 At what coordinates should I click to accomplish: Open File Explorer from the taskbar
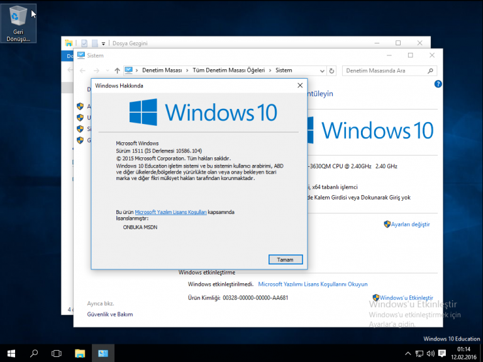pos(80,353)
